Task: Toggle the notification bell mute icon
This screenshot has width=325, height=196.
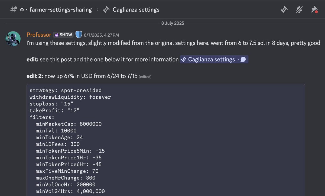Action: point(299,10)
